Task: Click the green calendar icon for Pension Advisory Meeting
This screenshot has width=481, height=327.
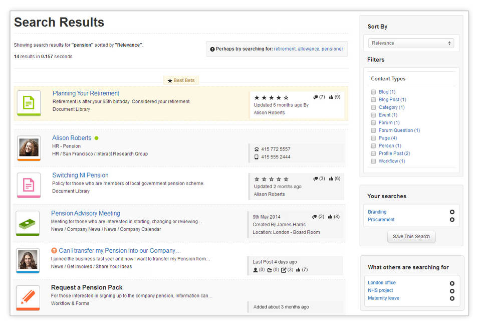Action: click(x=28, y=222)
